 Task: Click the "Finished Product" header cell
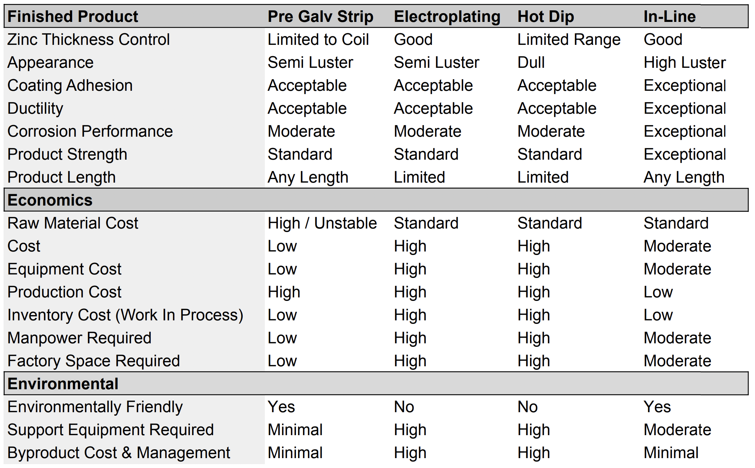(x=73, y=17)
